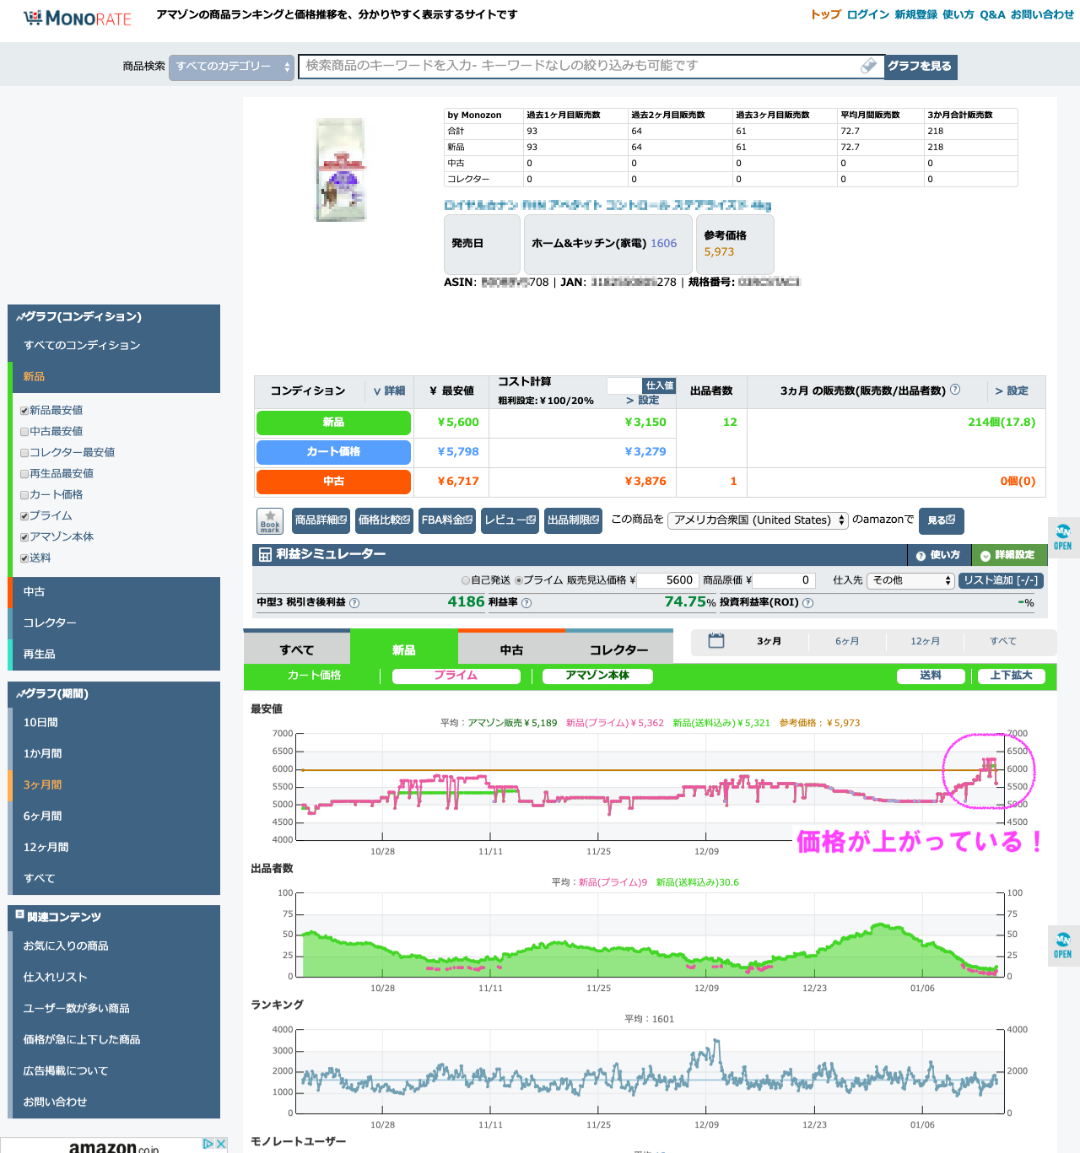The height and width of the screenshot is (1153, 1080).
Task: Click the info icon next to 利益率
Action: (526, 603)
